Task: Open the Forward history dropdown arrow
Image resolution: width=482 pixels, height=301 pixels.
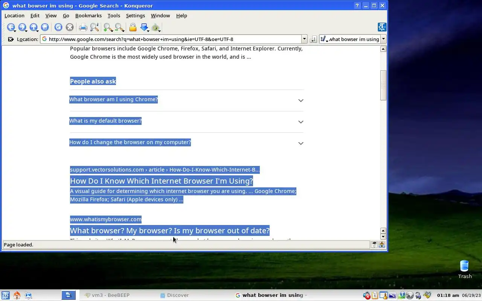Action: [26, 30]
